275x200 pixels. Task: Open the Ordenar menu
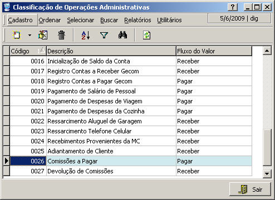click(x=50, y=20)
